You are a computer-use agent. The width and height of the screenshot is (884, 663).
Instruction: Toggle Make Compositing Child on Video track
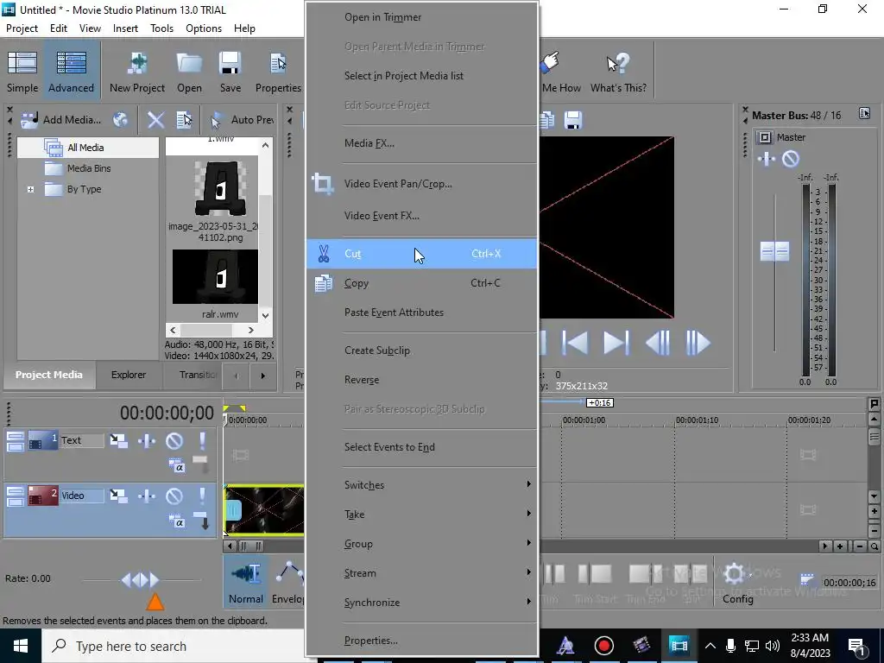pyautogui.click(x=202, y=521)
